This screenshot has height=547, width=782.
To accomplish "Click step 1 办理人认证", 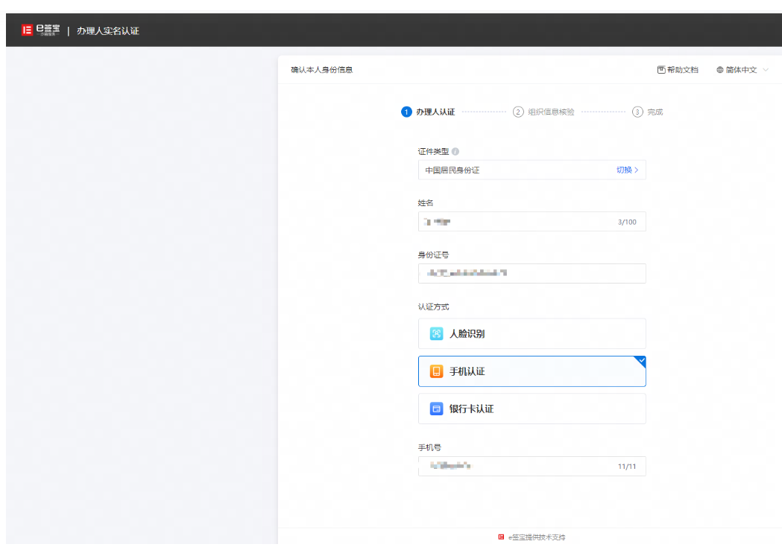I will click(x=429, y=112).
